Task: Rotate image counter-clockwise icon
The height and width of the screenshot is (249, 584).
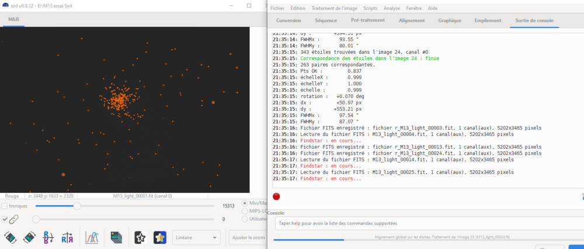Action: (x=10, y=237)
